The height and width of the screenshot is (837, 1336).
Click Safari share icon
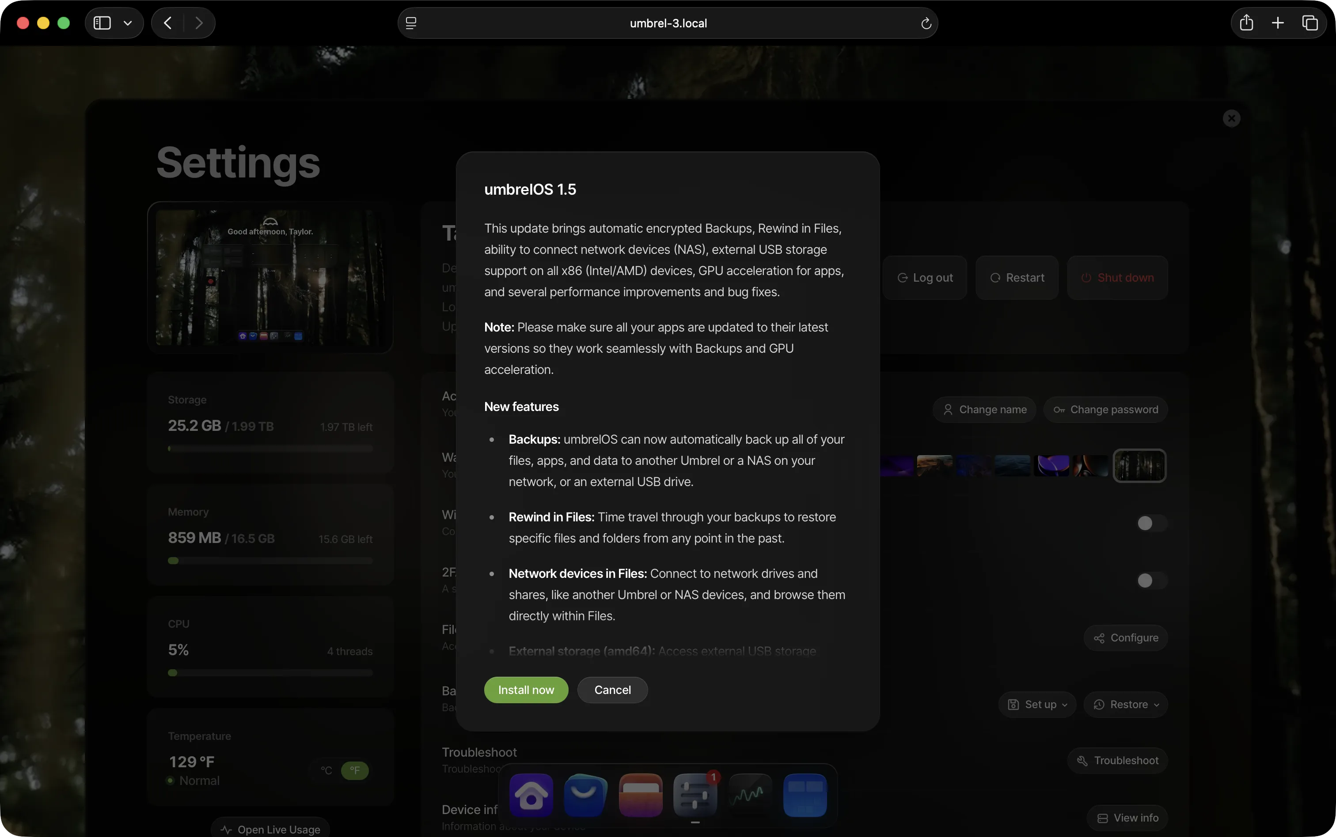[1246, 23]
